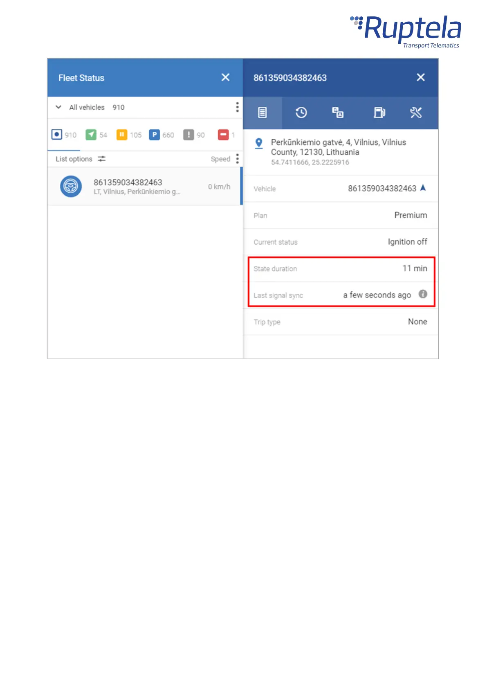Select the all-vehicles 910 status filter
The image size is (487, 689).
click(64, 135)
